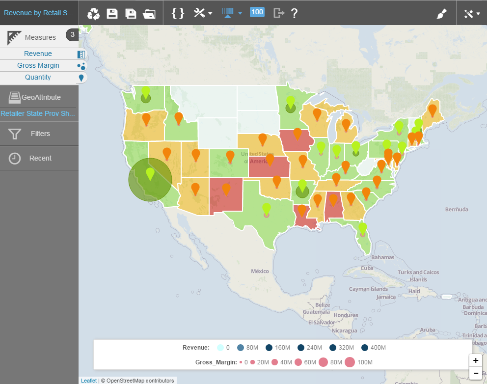
Task: Click the Leaflet attribution link
Action: 89,381
